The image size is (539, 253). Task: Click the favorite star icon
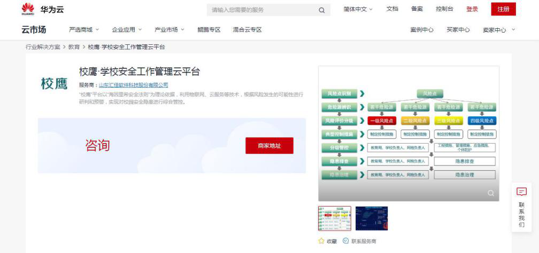pos(321,241)
